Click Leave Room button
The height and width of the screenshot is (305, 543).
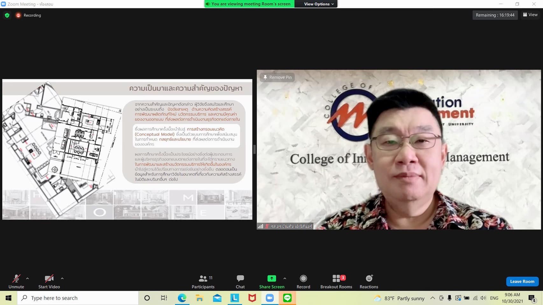pyautogui.click(x=522, y=281)
